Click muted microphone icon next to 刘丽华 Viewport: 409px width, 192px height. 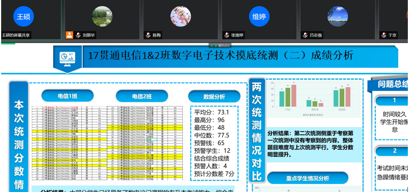coord(78,35)
